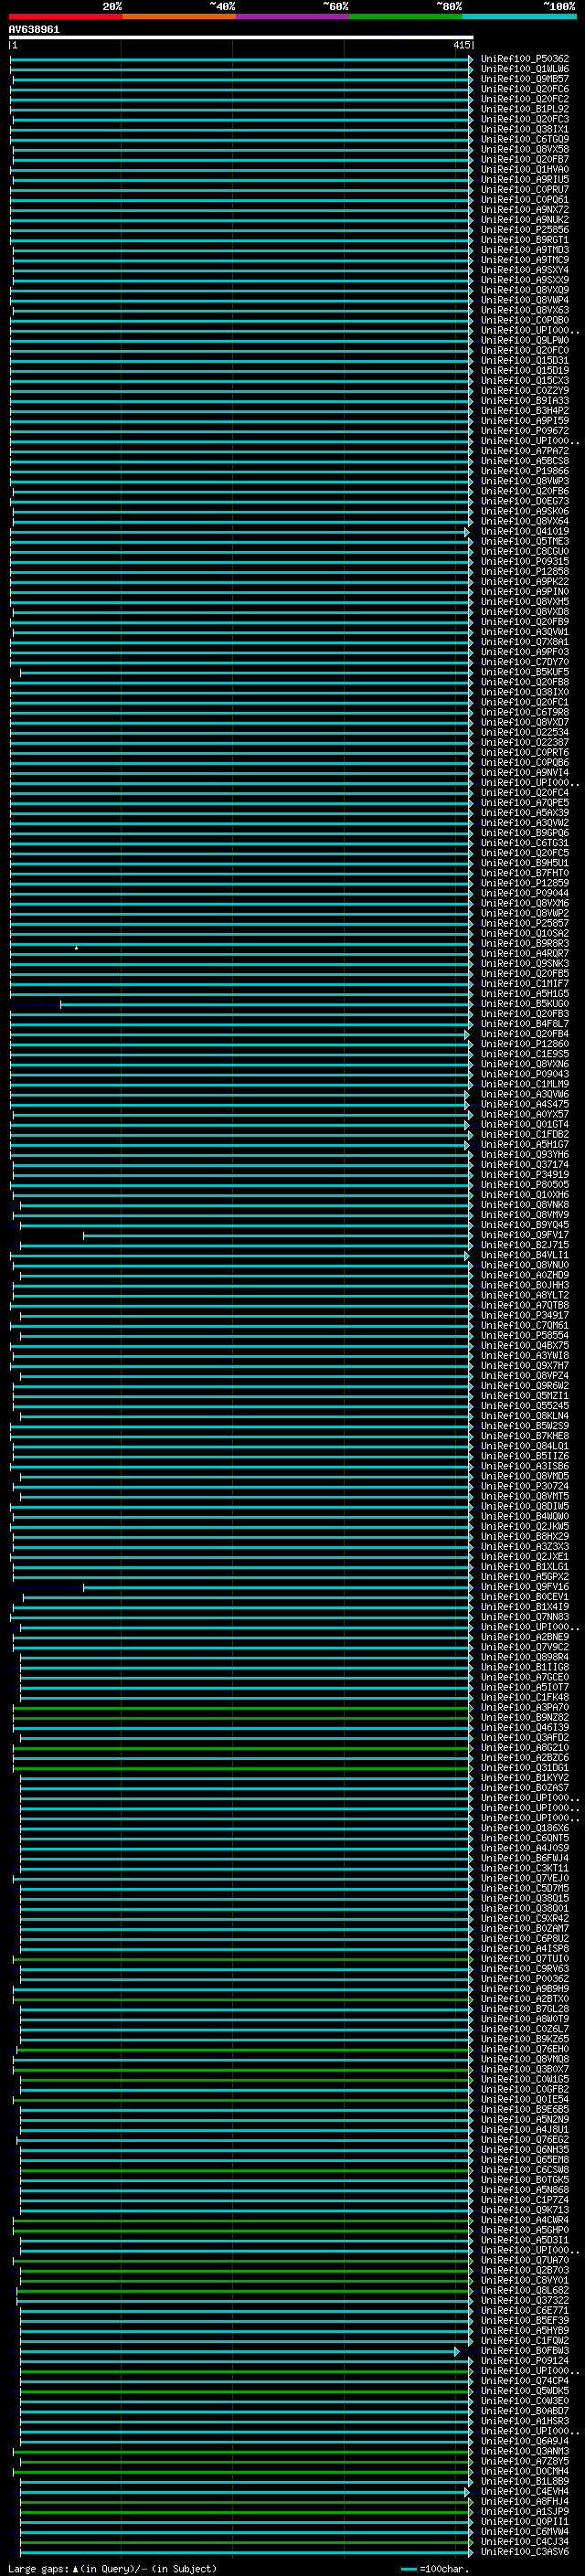Click the UniRef100_C1E9S5 hit label
585x2576 pixels.
525,1054
